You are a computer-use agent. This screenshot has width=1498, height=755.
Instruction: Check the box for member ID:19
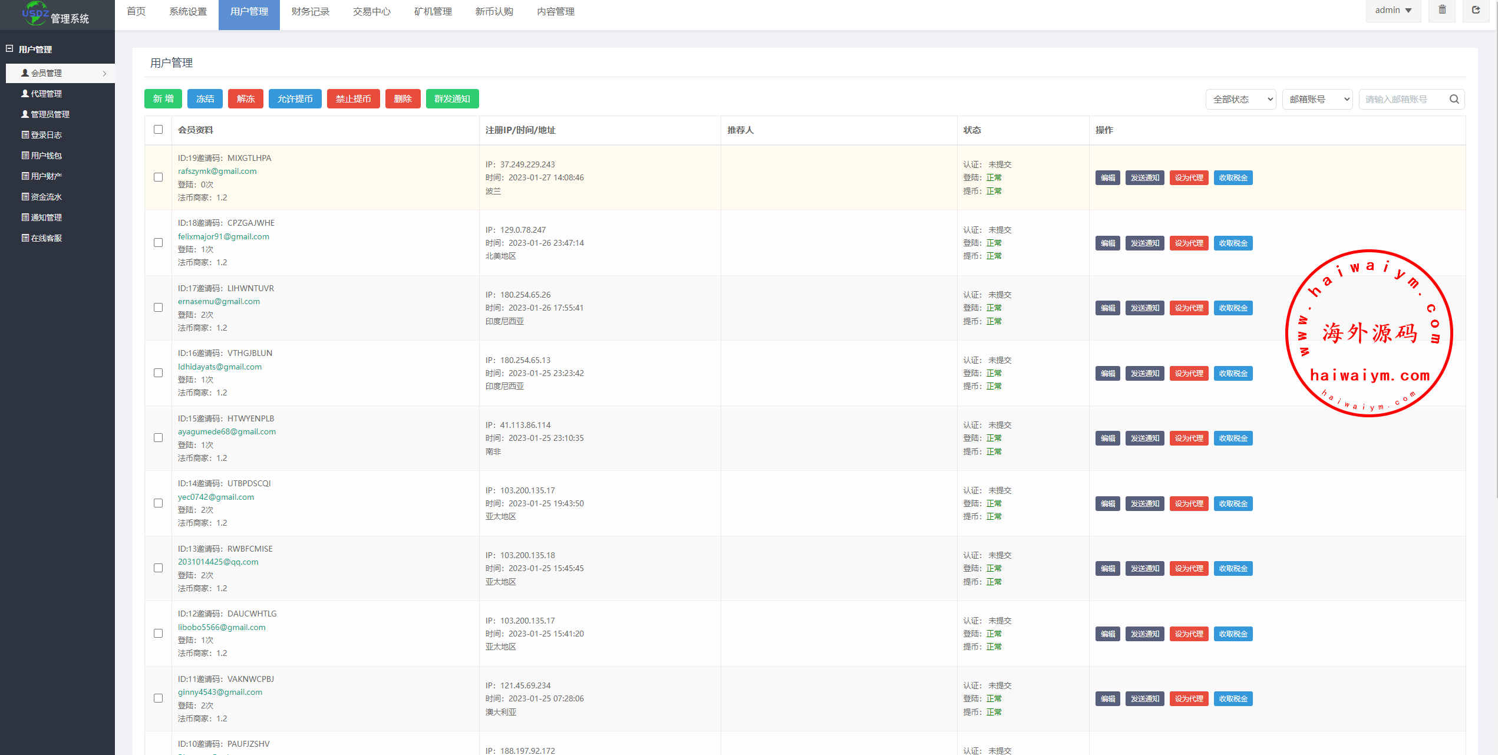tap(158, 177)
